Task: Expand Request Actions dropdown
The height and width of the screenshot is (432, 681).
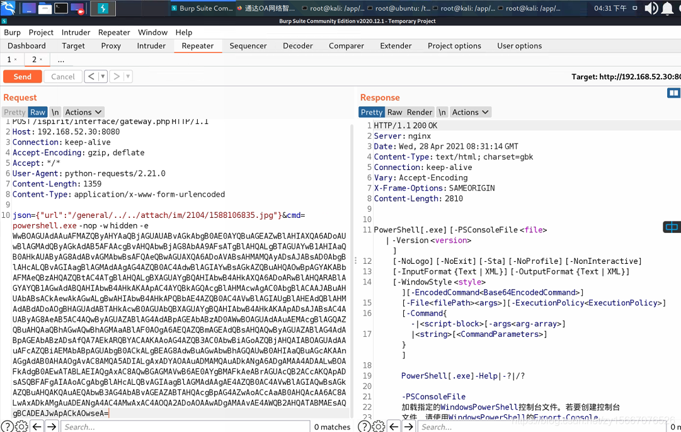Action: click(83, 112)
